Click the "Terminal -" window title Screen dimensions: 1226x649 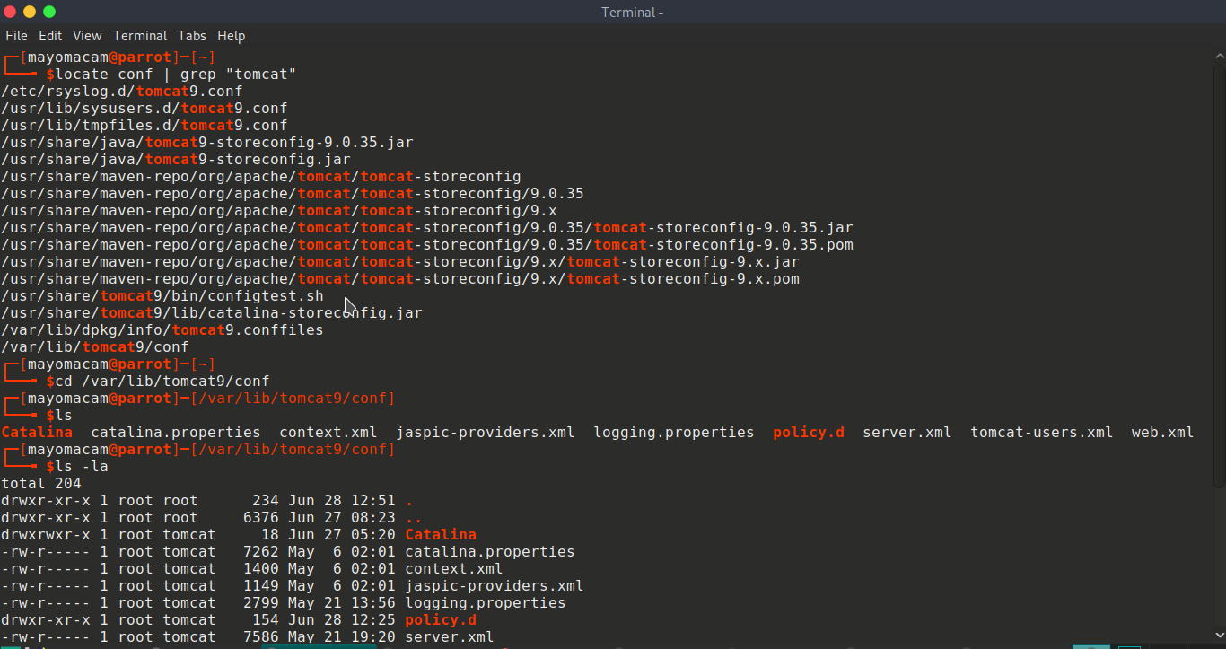[632, 12]
